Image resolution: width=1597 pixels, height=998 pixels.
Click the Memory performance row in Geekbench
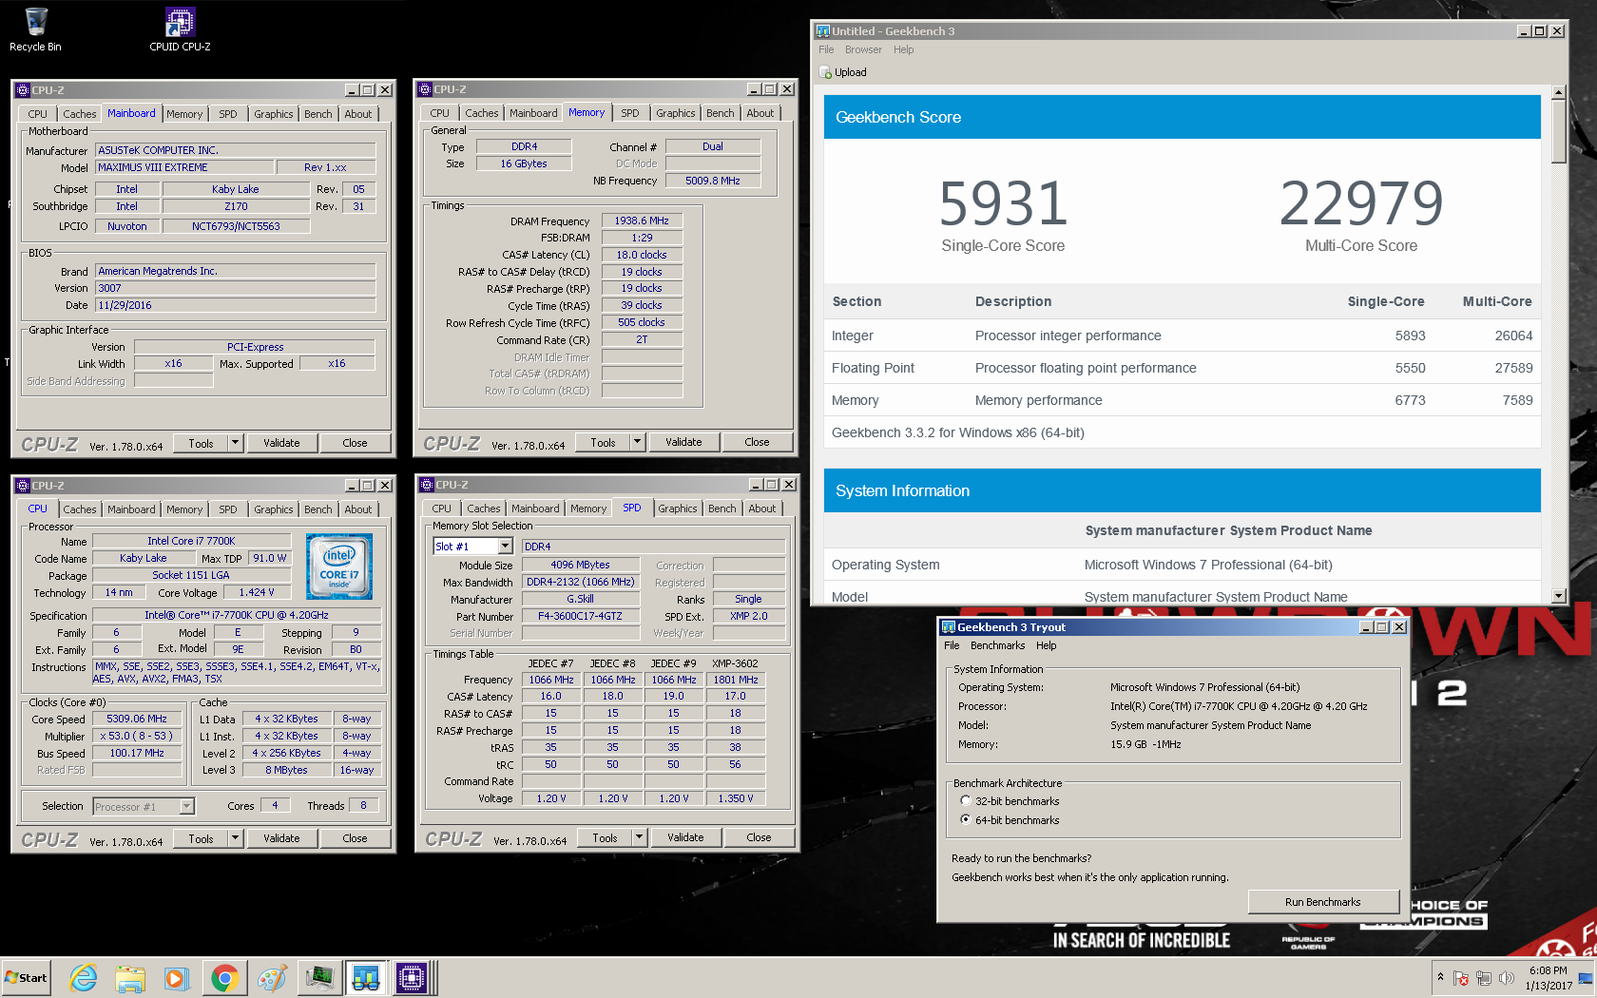pos(1183,400)
